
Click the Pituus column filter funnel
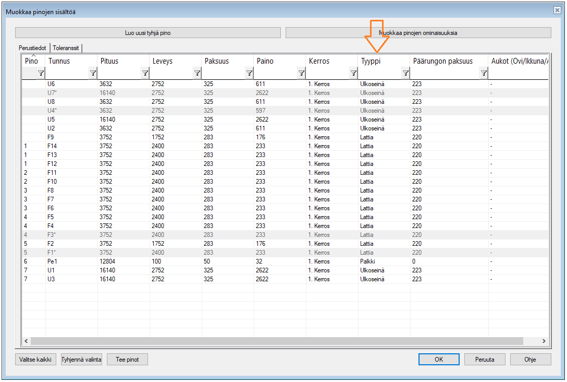145,74
